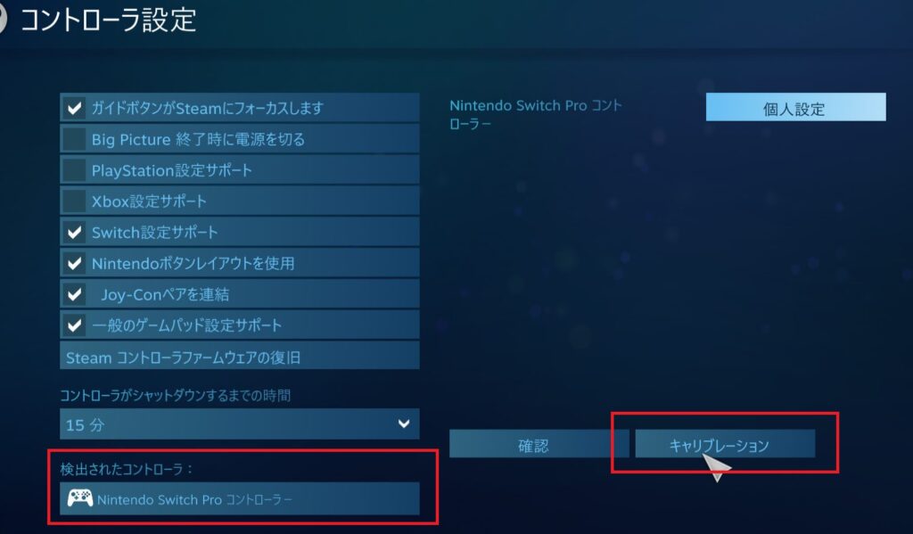This screenshot has width=913, height=534.
Task: Toggle 一般のゲームパッド設定サポート checkbox
Action: (x=75, y=325)
